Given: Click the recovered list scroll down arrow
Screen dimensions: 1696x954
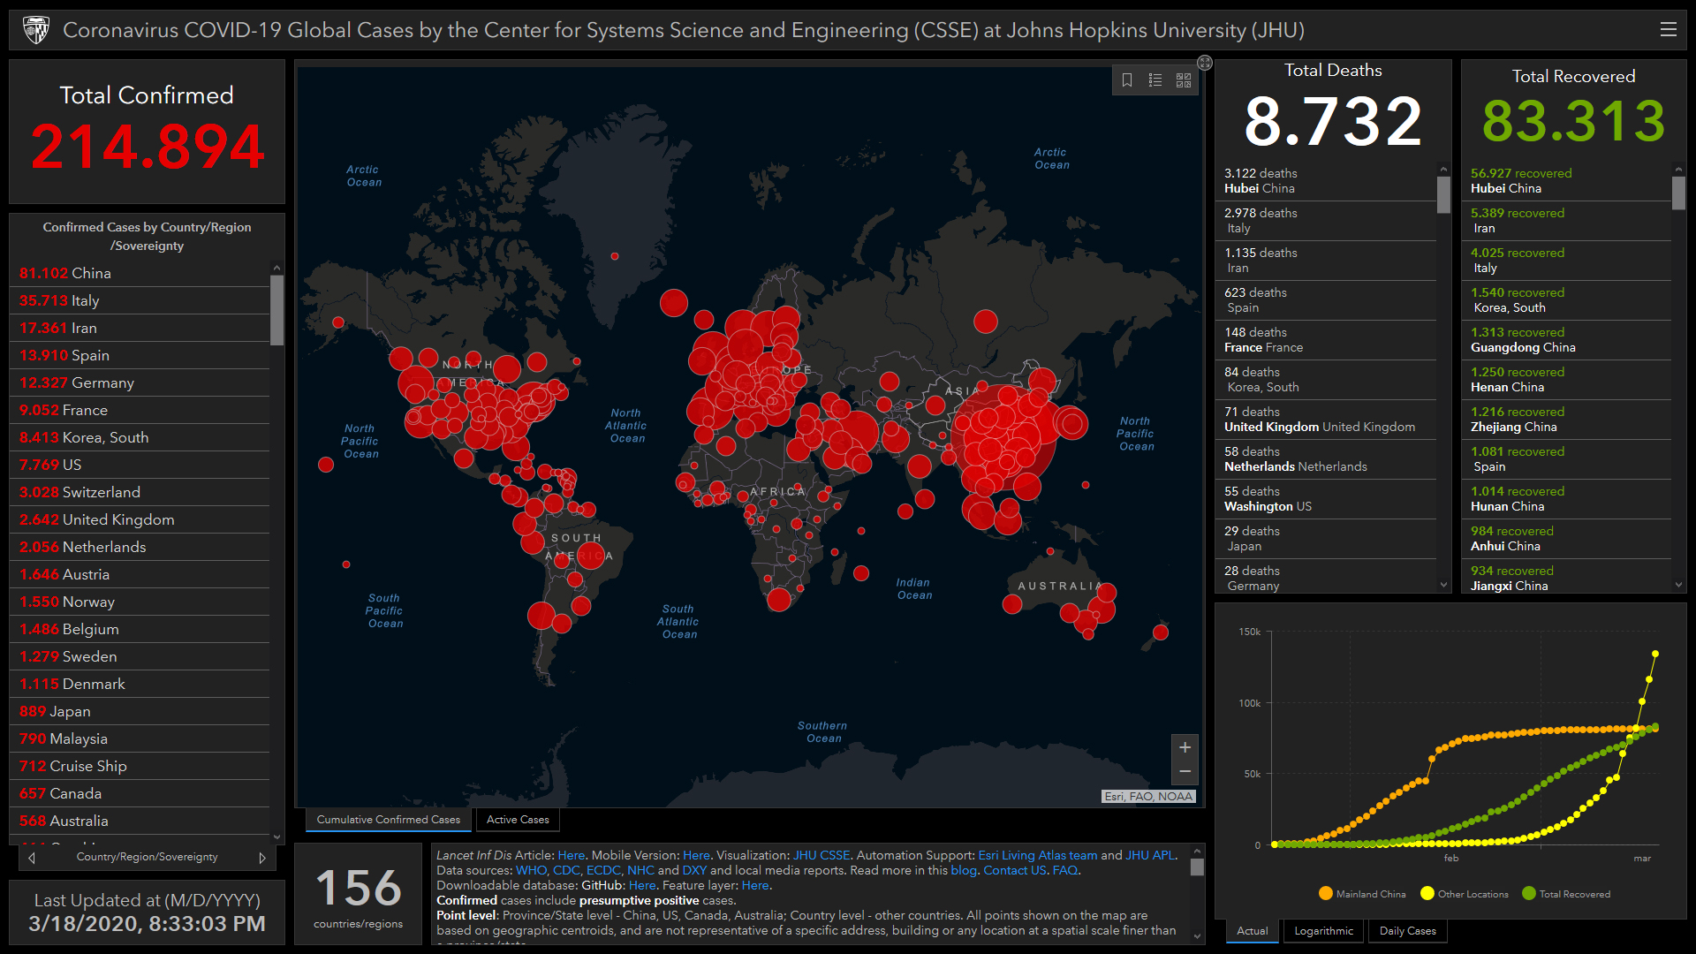Looking at the screenshot, I should [x=1678, y=585].
